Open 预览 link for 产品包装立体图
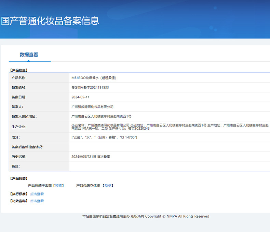This screenshot has height=232, width=270. click(x=108, y=186)
